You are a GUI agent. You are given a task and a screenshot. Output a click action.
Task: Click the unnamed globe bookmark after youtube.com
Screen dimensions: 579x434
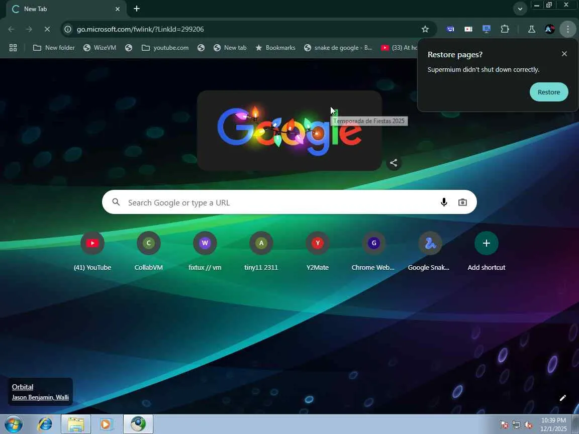click(x=201, y=48)
